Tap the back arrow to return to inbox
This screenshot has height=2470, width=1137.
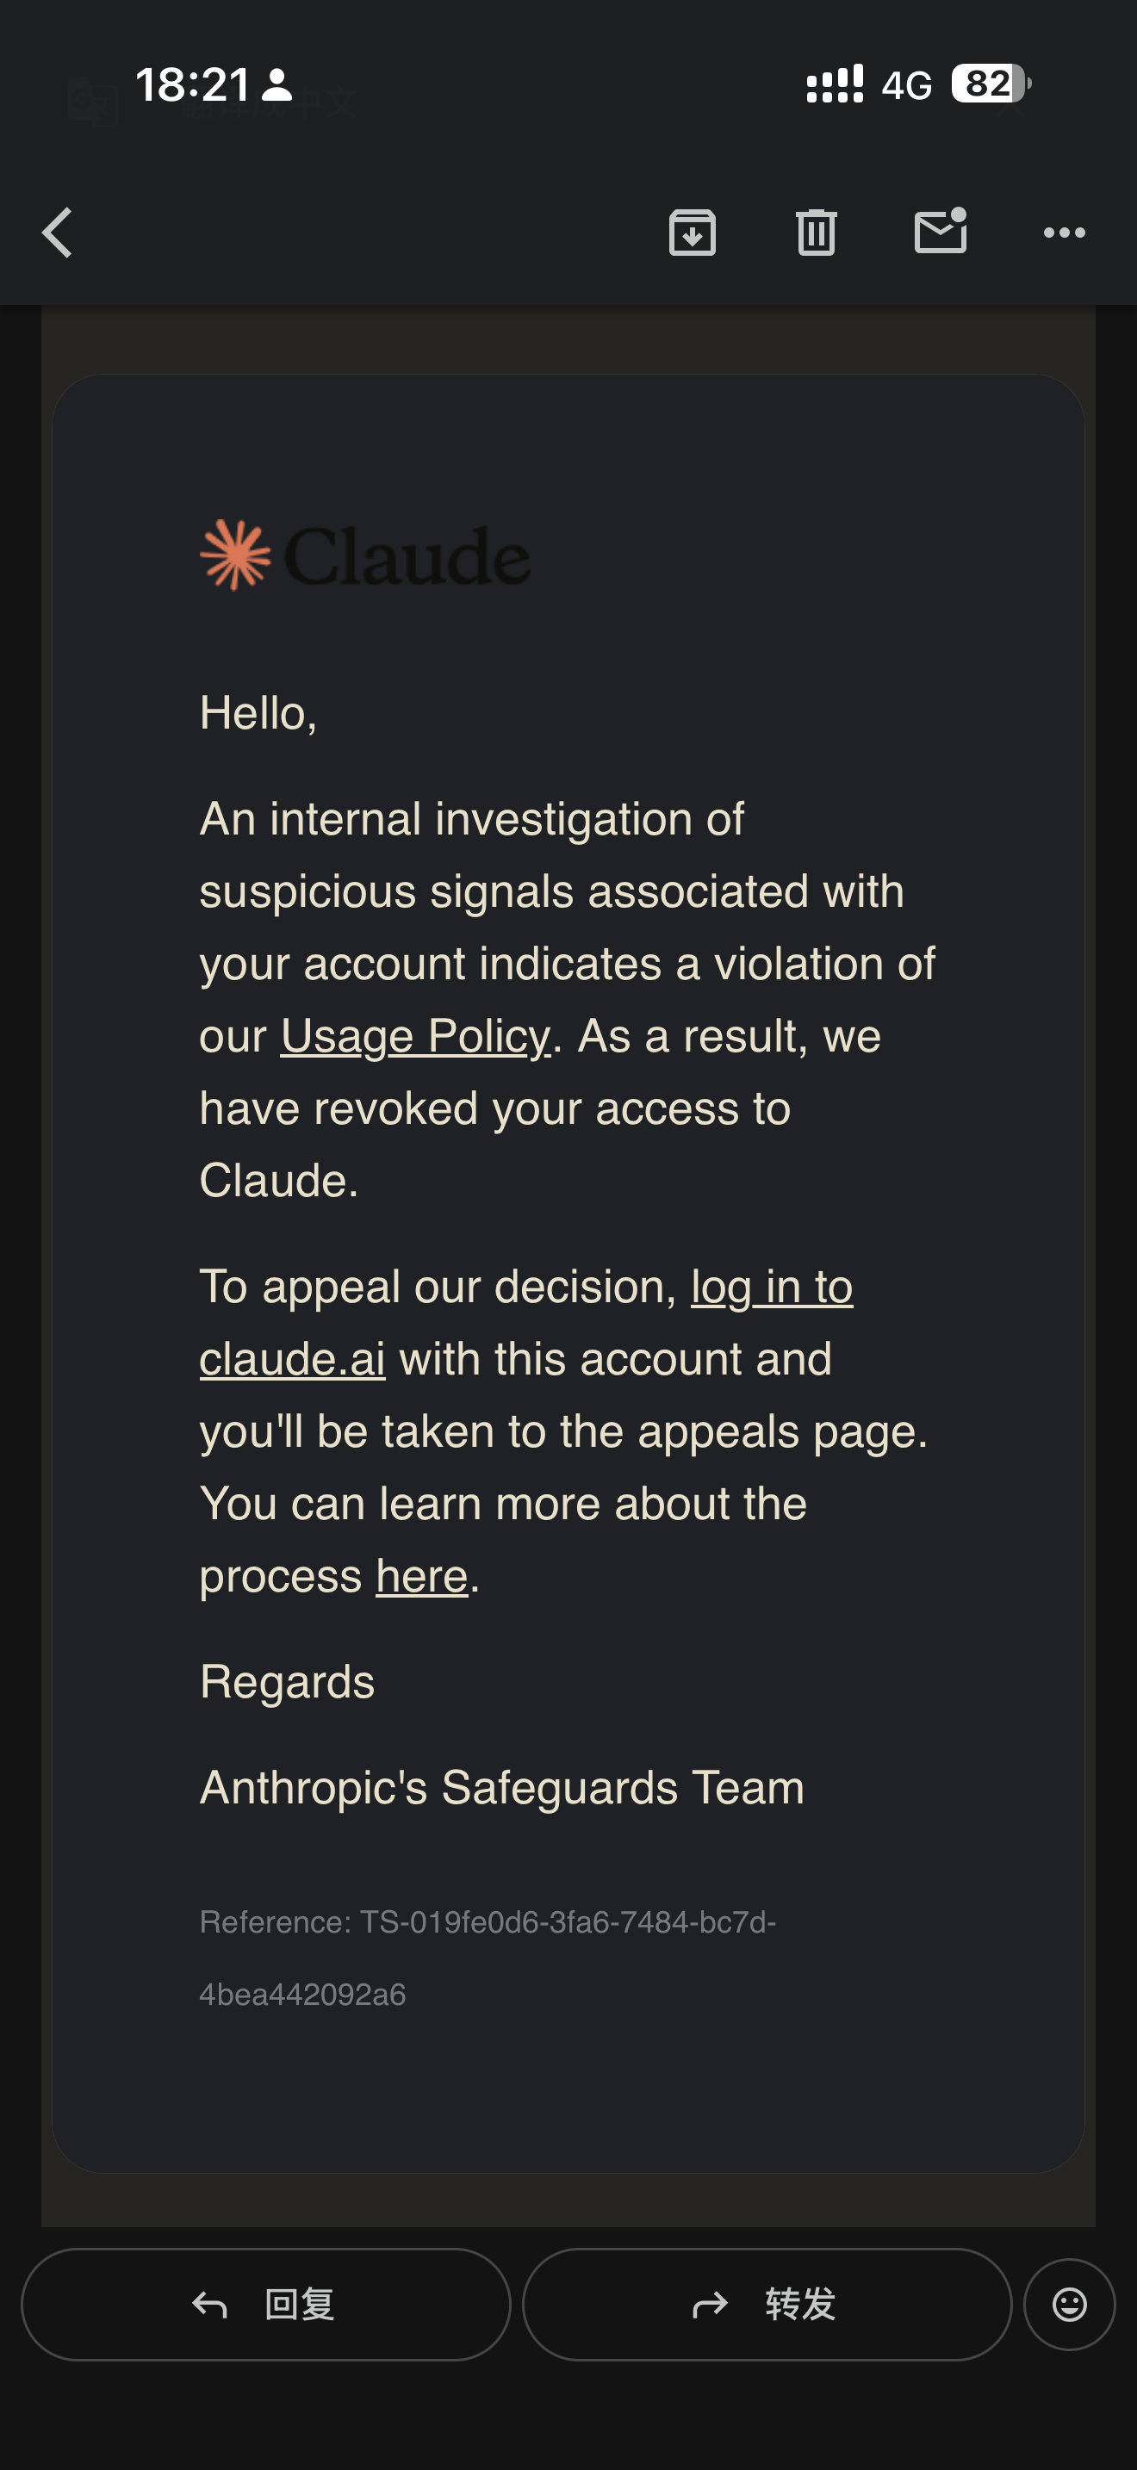58,233
